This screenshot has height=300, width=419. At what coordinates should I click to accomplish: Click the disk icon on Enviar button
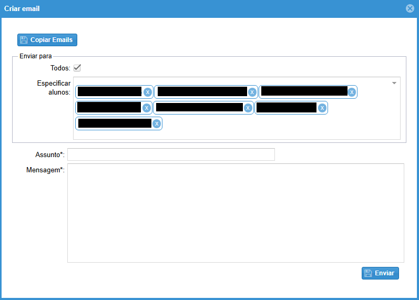tap(368, 273)
